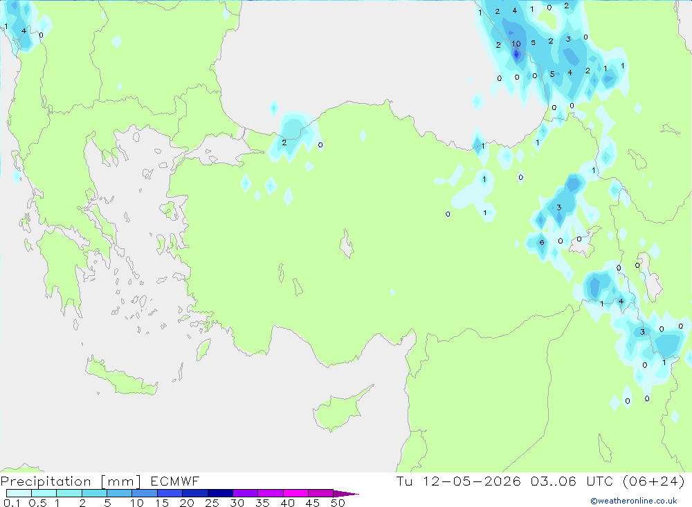Click the '35' legend scale label
This screenshot has height=507, width=692.
(x=262, y=503)
